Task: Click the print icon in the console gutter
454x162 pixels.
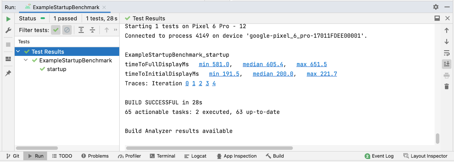Action: click(447, 75)
